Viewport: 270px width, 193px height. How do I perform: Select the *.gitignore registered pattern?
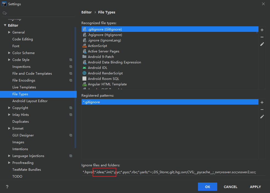(91, 102)
